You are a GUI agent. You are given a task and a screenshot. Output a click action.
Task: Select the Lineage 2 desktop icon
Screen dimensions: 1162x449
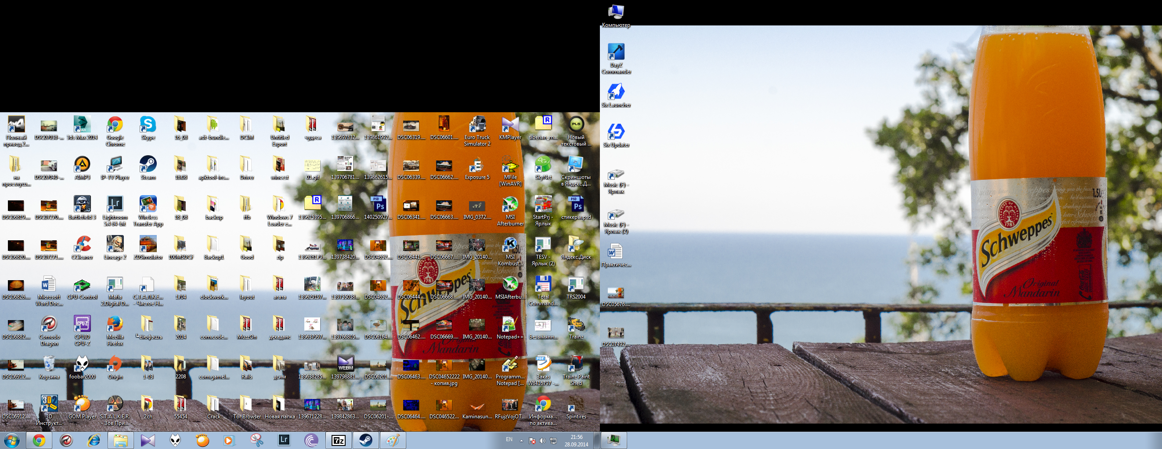(115, 248)
